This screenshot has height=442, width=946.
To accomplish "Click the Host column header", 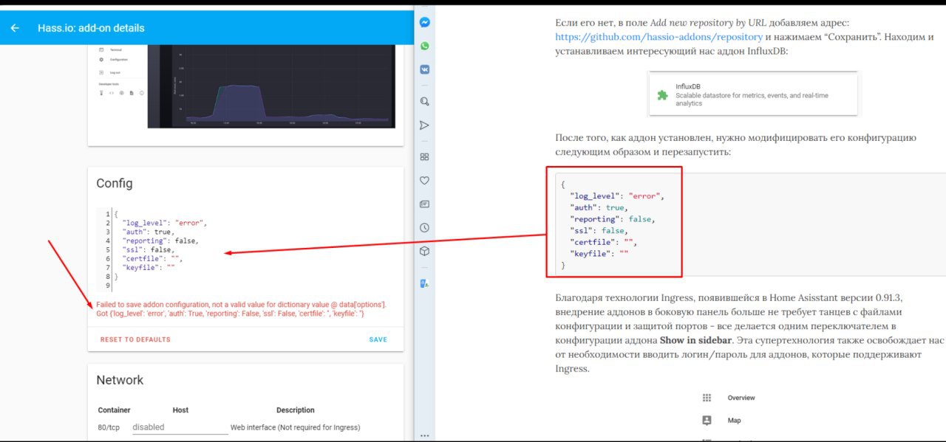I will click(x=180, y=410).
